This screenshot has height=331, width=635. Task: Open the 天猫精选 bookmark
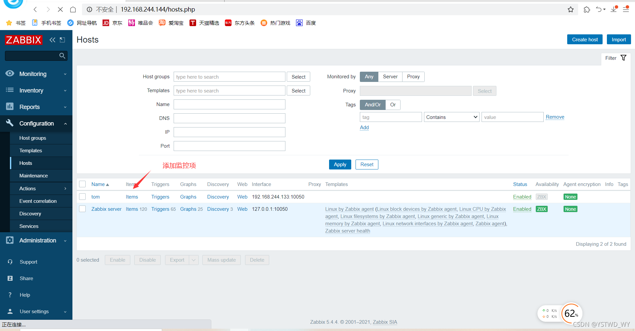coord(204,23)
